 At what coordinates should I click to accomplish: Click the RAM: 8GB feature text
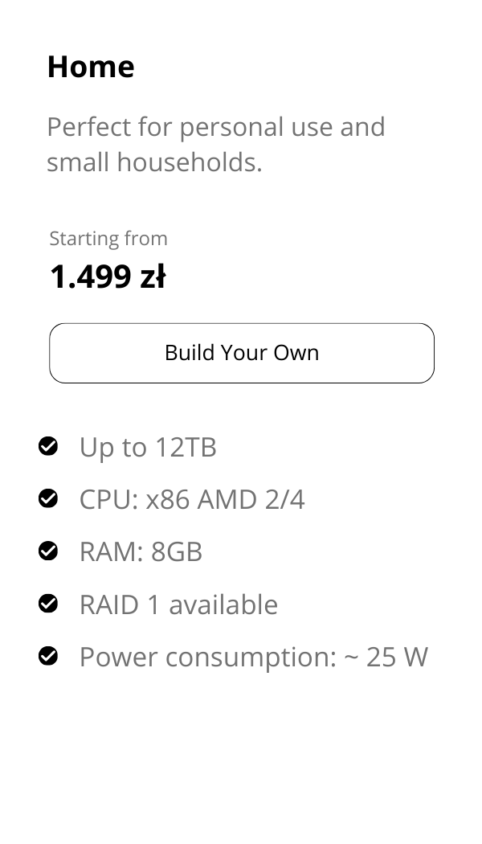pyautogui.click(x=141, y=552)
